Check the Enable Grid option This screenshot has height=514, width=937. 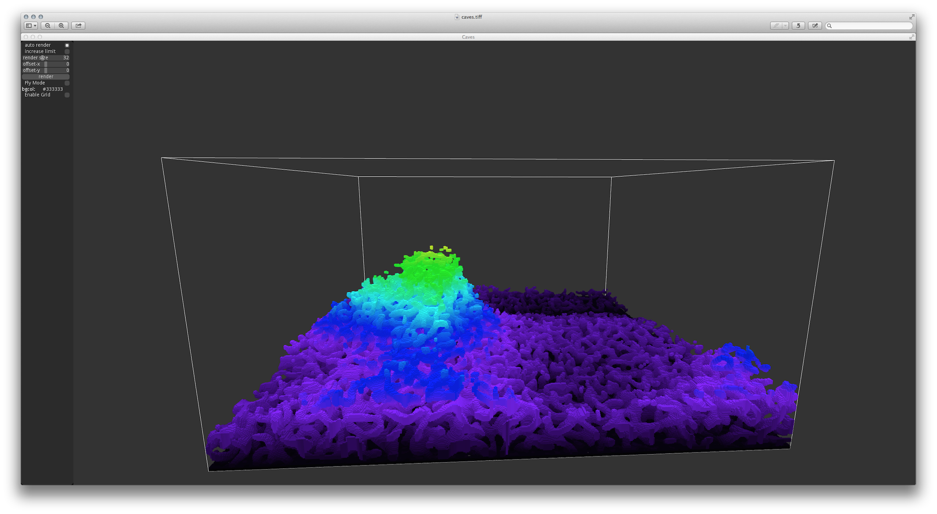[67, 95]
